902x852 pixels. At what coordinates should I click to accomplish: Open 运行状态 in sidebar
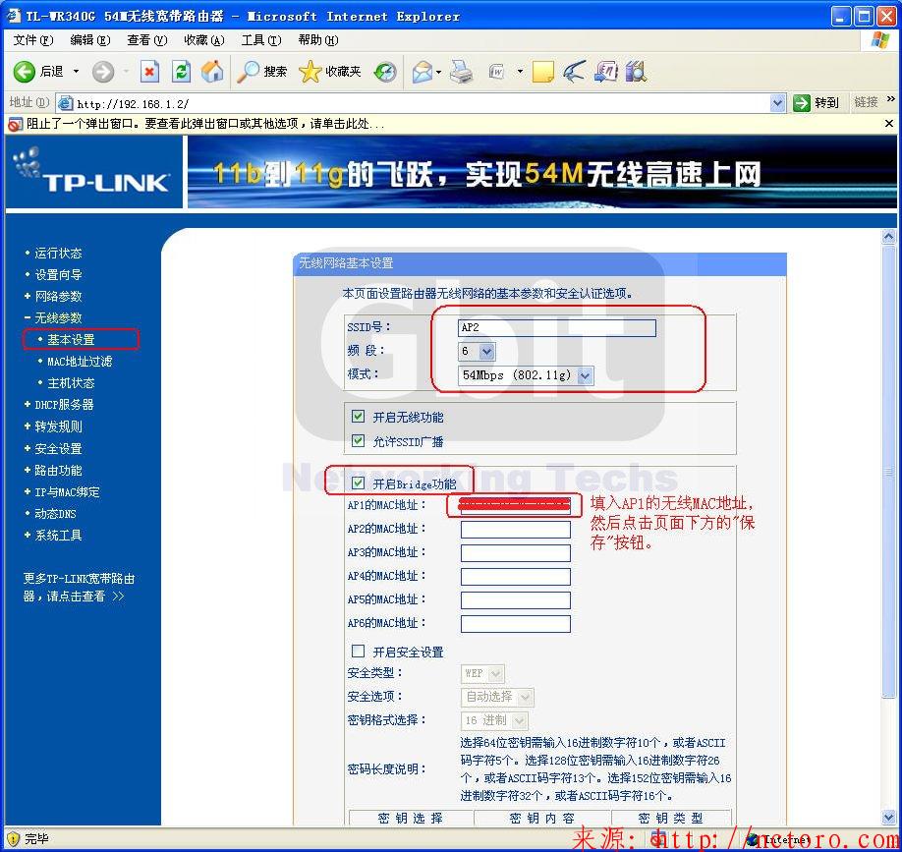click(58, 254)
